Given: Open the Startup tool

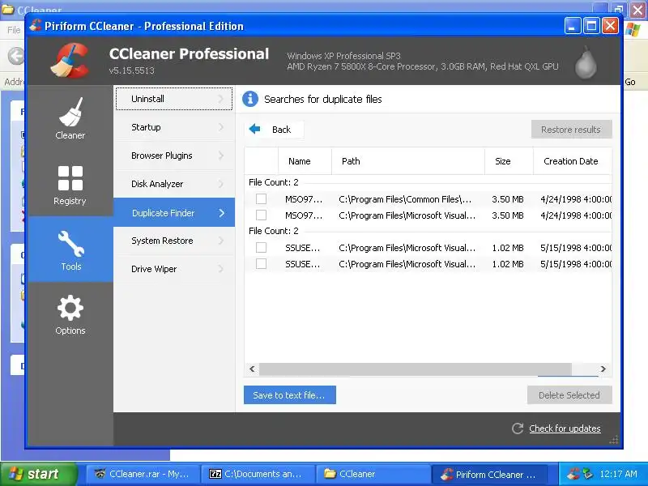Looking at the screenshot, I should click(x=174, y=127).
